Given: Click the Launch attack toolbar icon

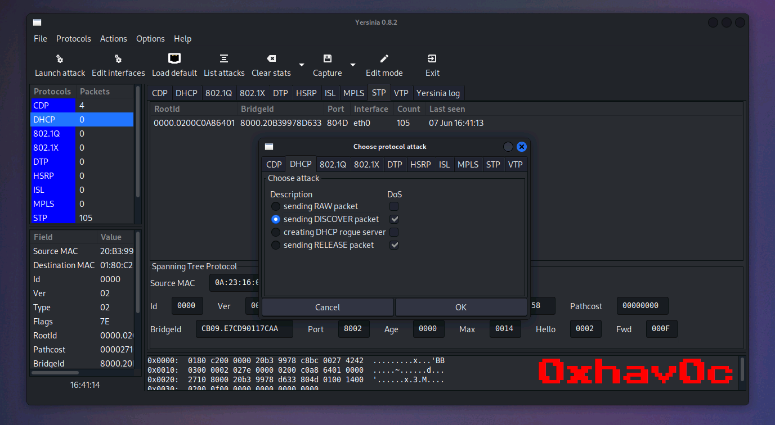Looking at the screenshot, I should (x=60, y=59).
